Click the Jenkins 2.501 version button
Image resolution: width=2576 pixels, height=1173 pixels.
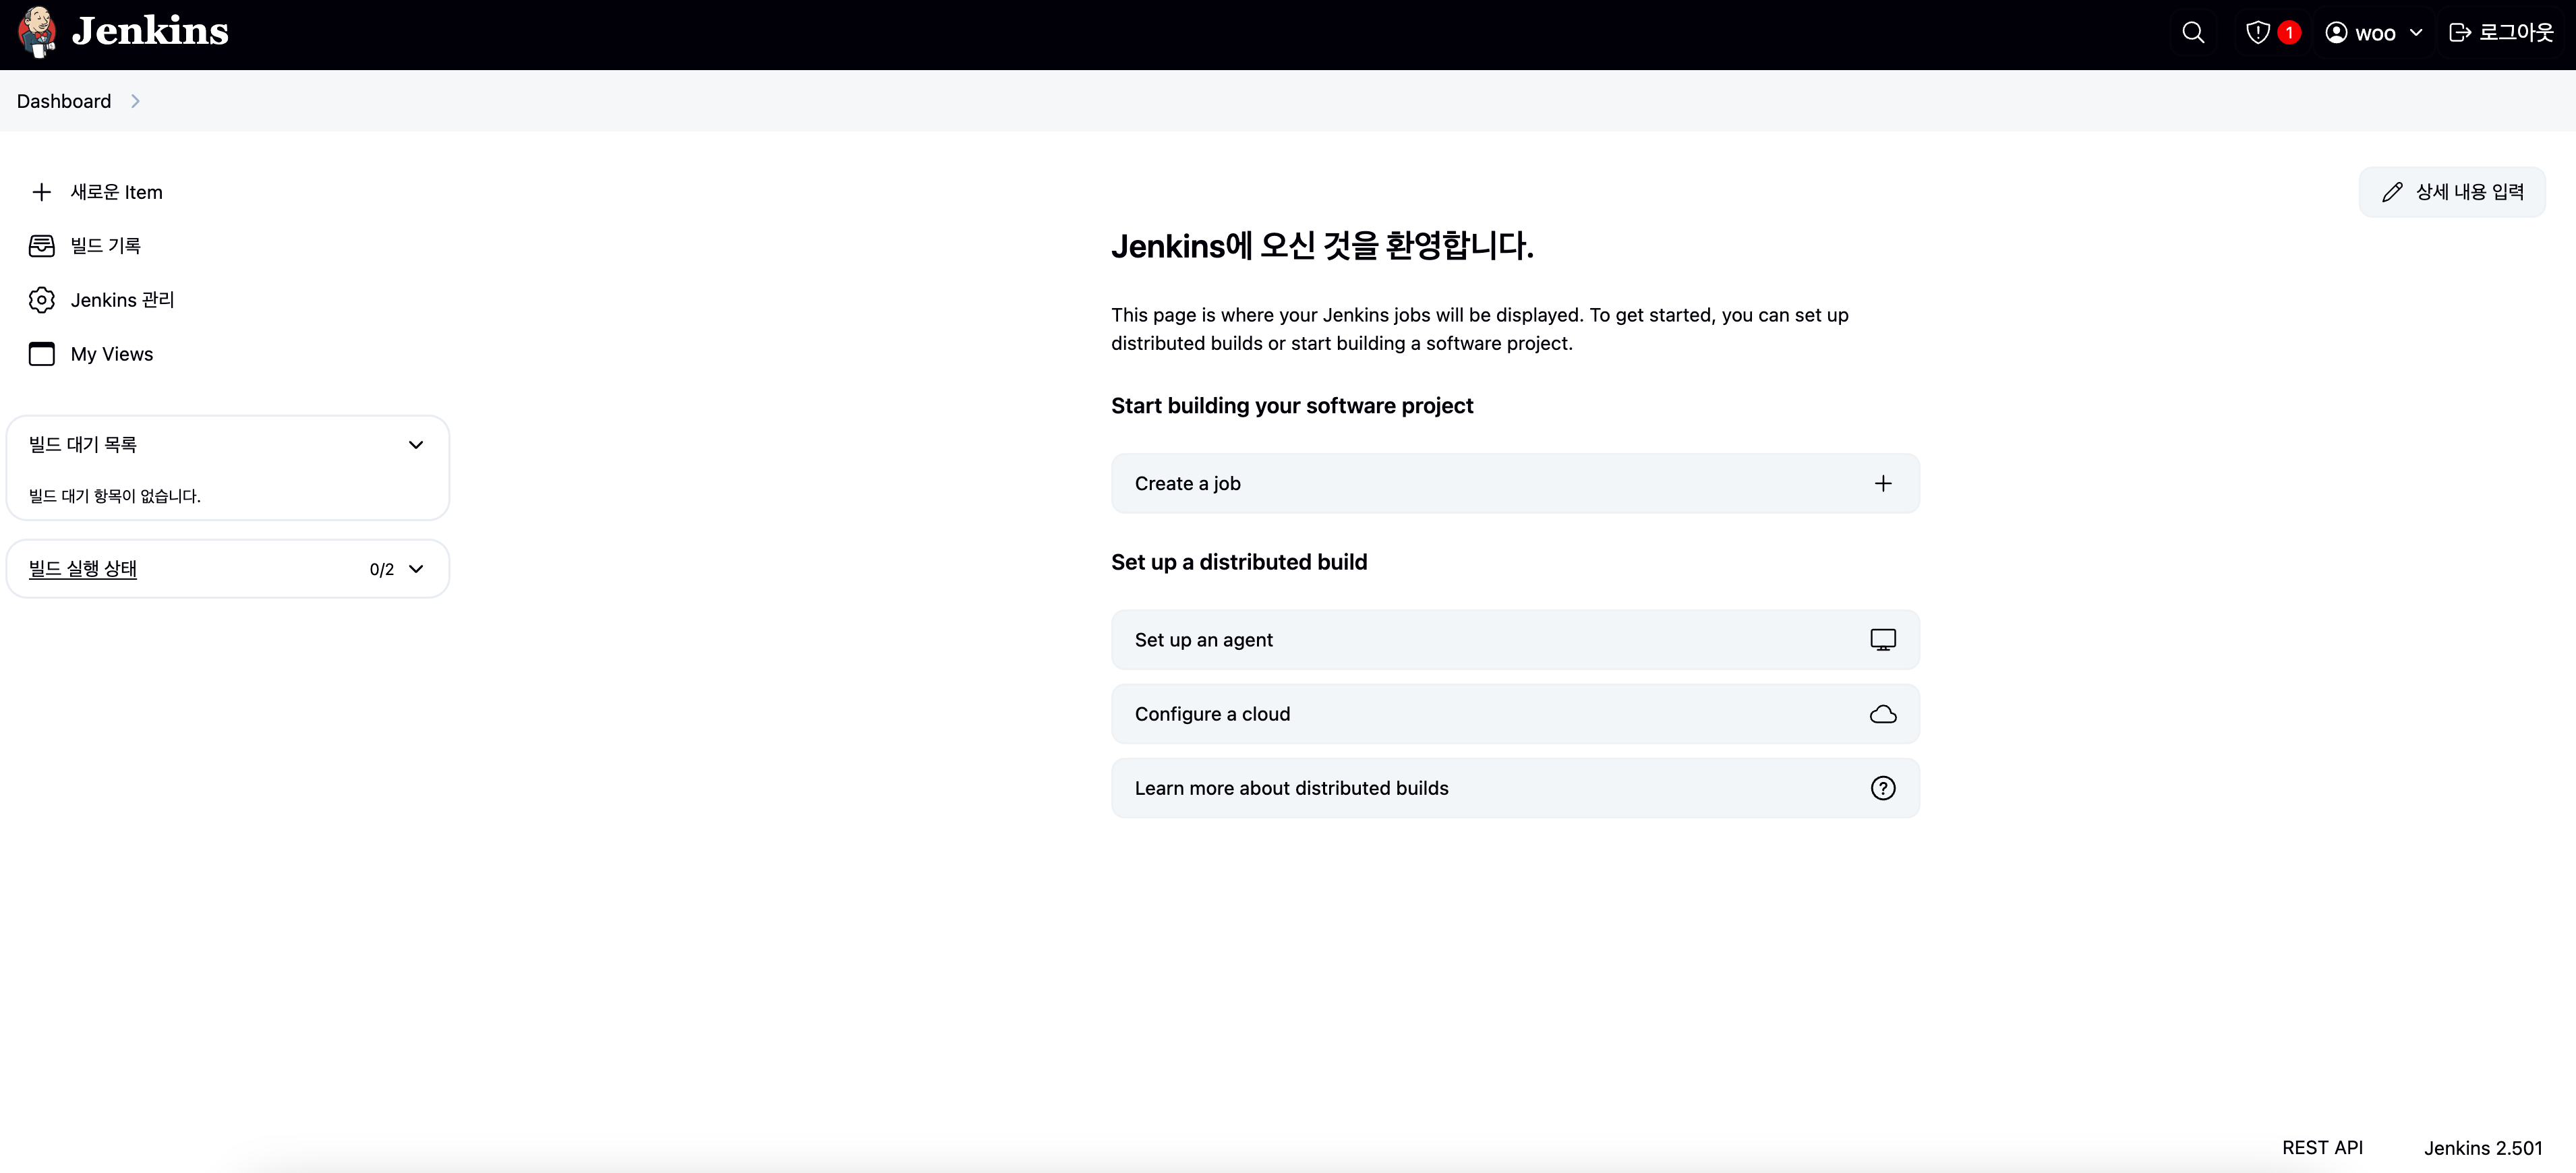(x=2482, y=1148)
